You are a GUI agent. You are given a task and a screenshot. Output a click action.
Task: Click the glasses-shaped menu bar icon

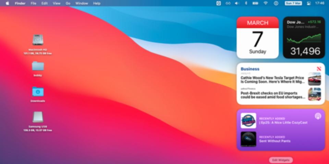(228, 3)
